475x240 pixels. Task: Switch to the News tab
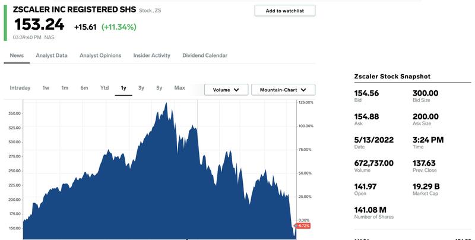click(x=17, y=55)
